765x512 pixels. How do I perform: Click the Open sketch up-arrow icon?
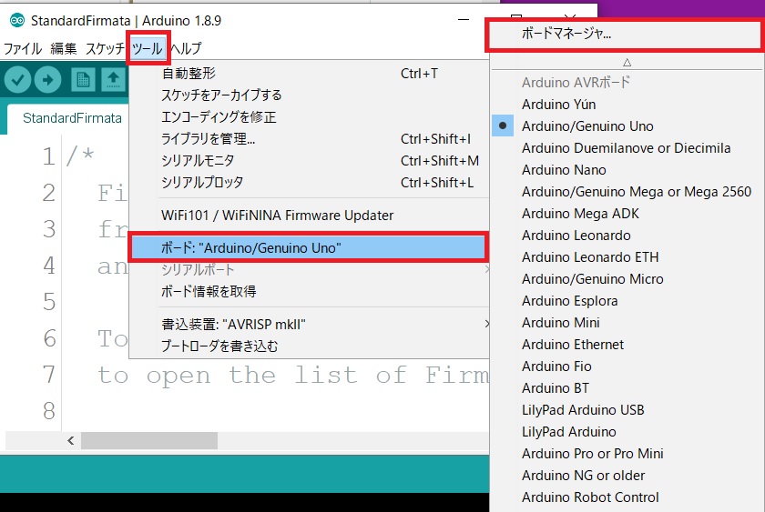[113, 79]
